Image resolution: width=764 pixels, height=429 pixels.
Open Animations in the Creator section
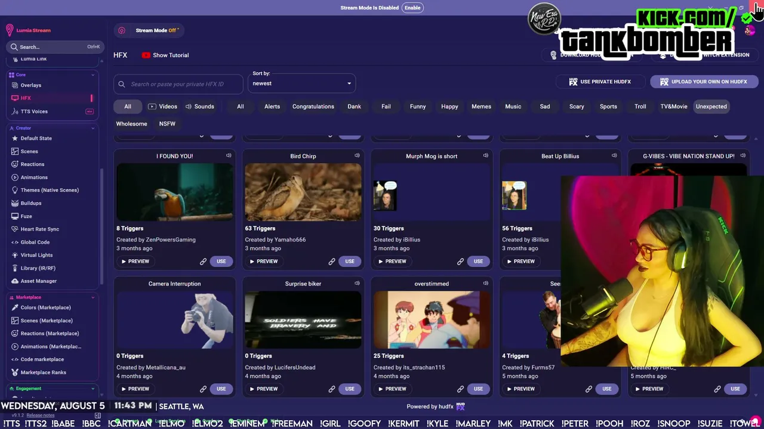[33, 177]
